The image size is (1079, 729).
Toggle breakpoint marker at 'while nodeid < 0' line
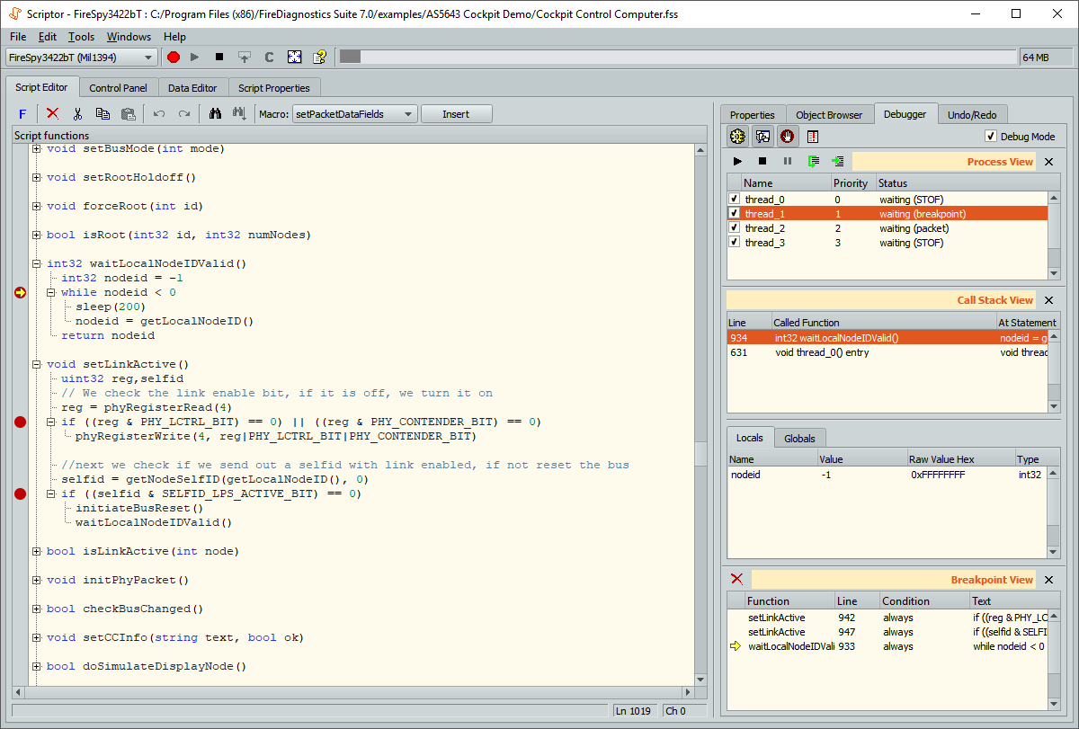(x=21, y=292)
